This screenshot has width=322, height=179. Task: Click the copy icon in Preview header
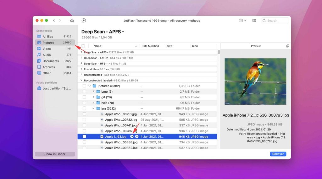click(287, 46)
